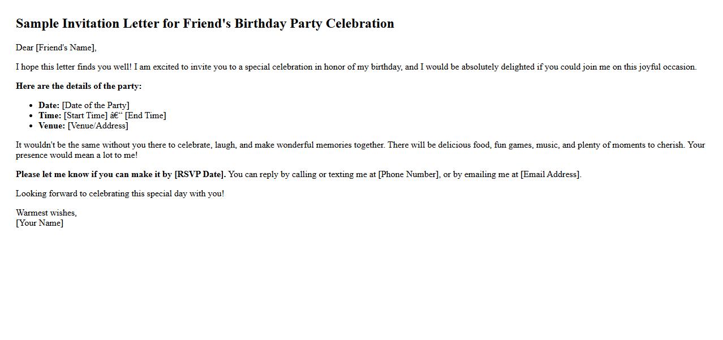This screenshot has width=723, height=340.
Task: Click the '[RSVP Date]' placeholder
Action: tap(199, 174)
